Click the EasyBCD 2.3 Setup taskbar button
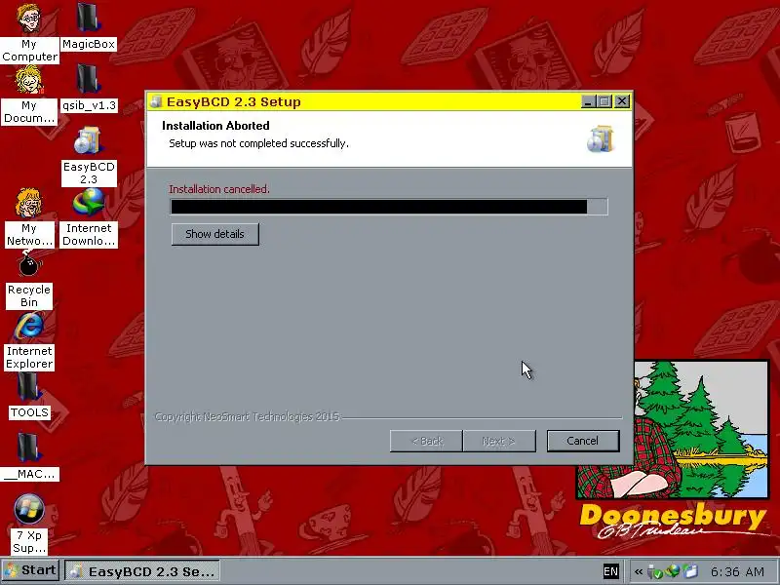The image size is (780, 585). [x=142, y=571]
